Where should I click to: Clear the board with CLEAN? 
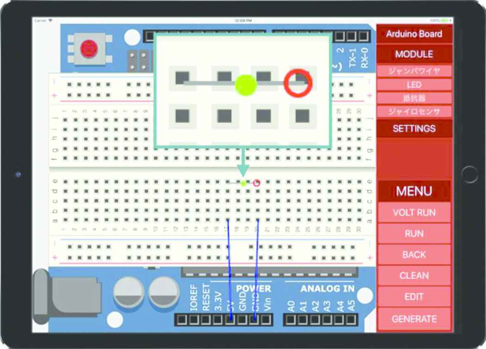point(414,275)
